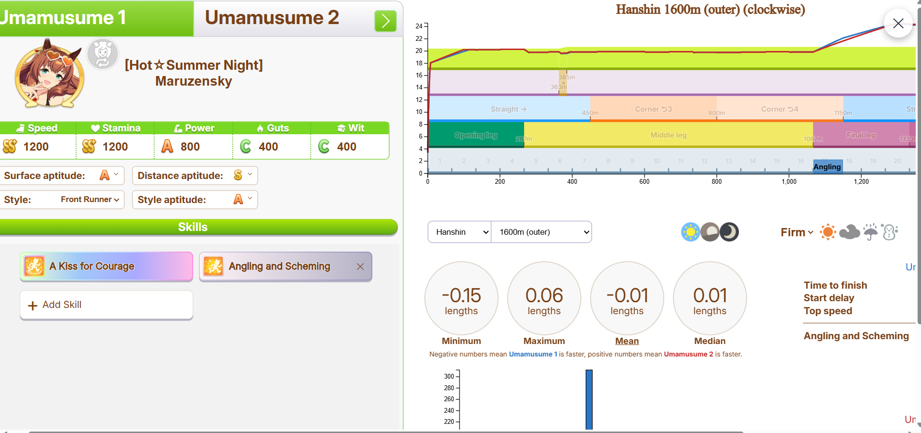
Task: Close the chart panel with the X button
Action: tap(898, 23)
